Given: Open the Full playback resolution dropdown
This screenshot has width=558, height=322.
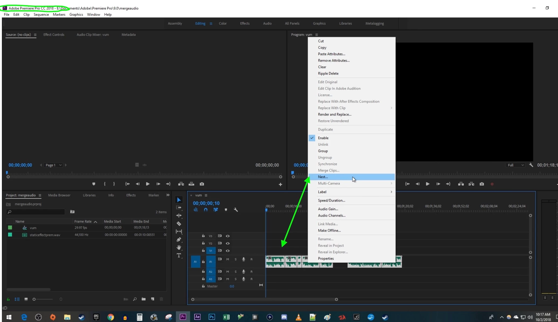Looking at the screenshot, I should 515,165.
